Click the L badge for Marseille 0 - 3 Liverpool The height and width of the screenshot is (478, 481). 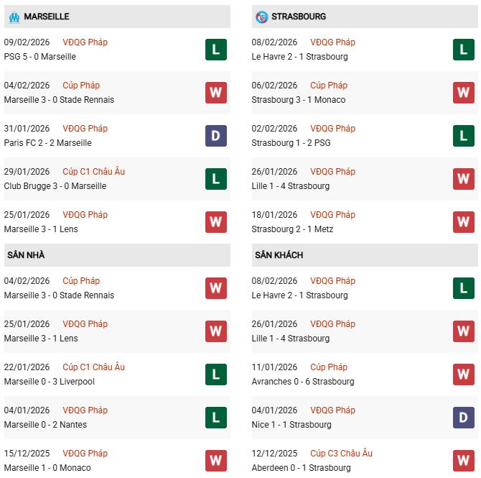215,374
